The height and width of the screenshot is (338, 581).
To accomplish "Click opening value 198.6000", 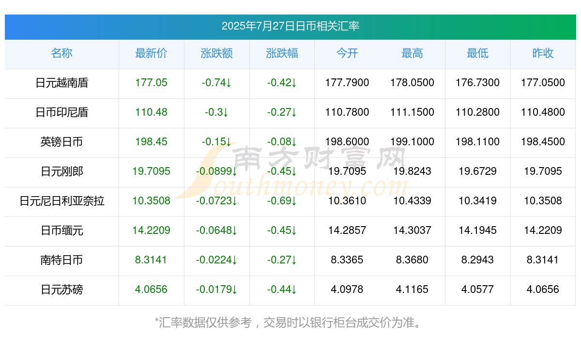I will click(x=347, y=142).
